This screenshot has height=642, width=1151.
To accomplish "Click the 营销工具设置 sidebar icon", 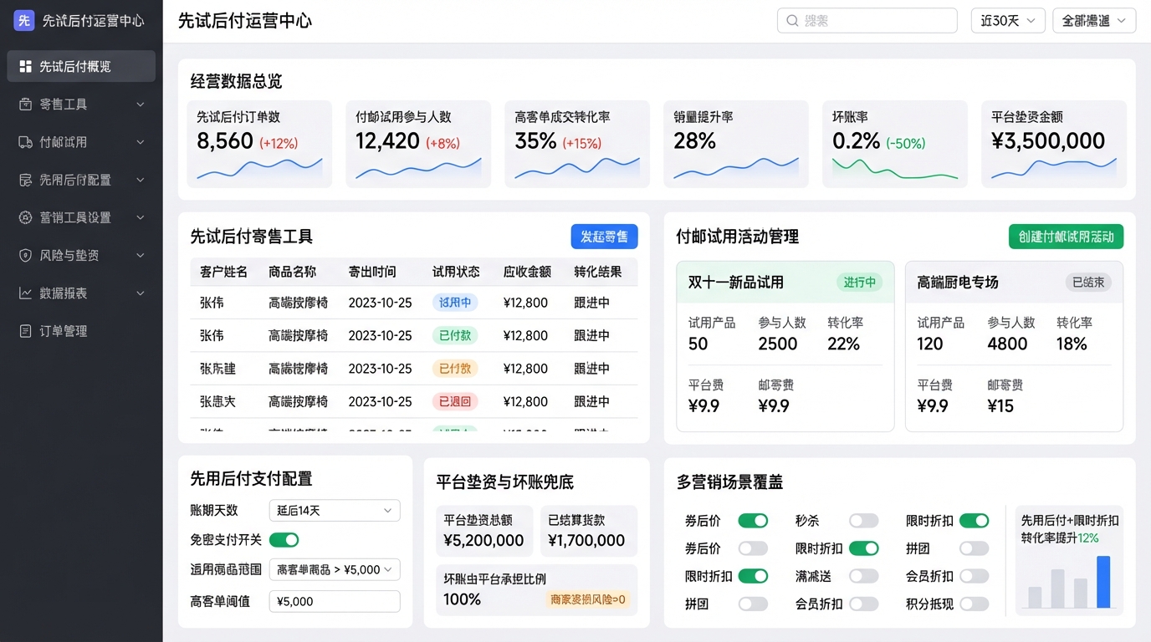I will (25, 217).
